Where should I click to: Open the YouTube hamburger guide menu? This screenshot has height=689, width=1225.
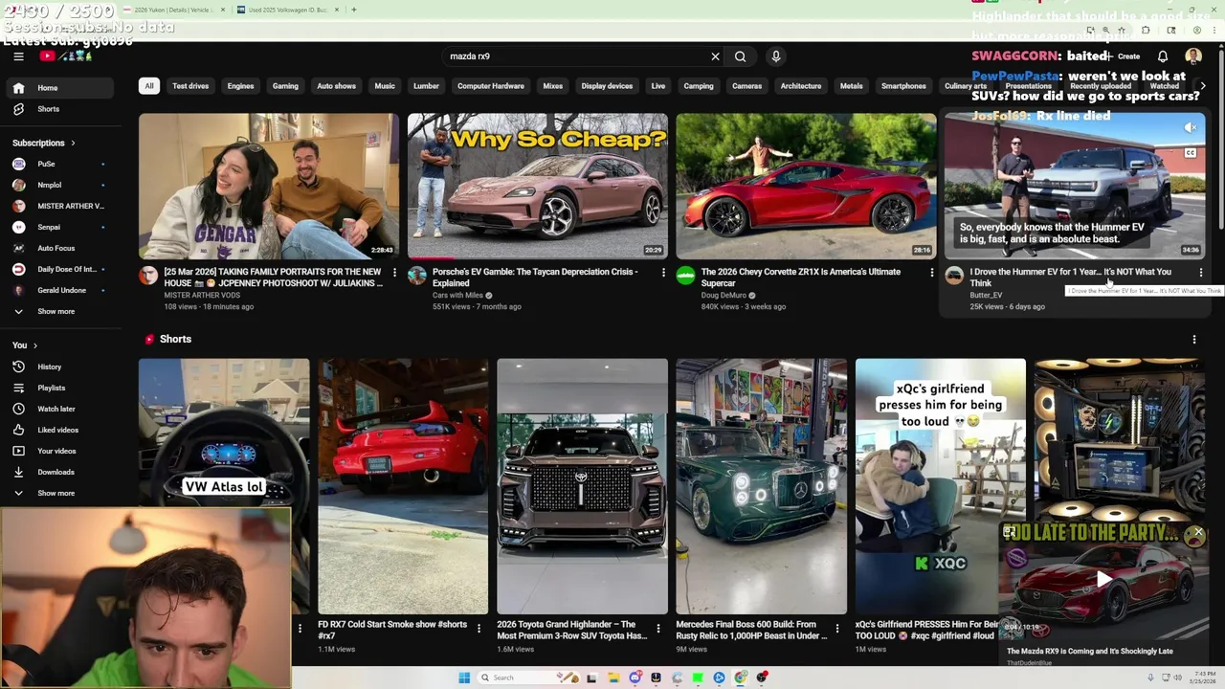(x=18, y=56)
